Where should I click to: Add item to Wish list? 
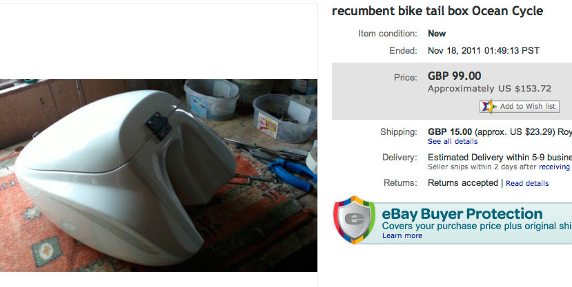pos(520,106)
